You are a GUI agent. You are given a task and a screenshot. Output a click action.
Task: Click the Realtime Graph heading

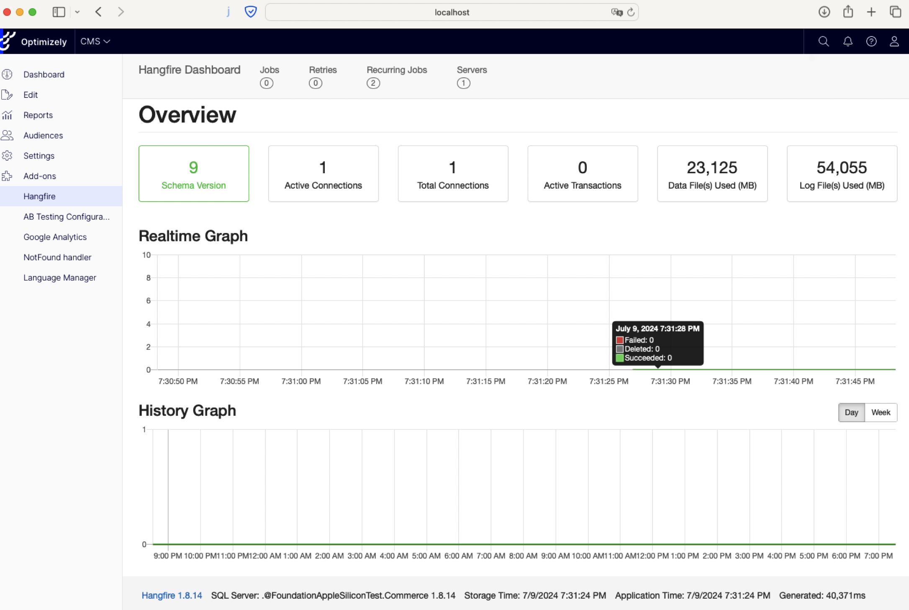click(193, 236)
